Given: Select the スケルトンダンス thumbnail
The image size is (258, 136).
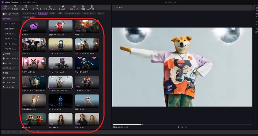Looking at the screenshot, I should 61,101.
